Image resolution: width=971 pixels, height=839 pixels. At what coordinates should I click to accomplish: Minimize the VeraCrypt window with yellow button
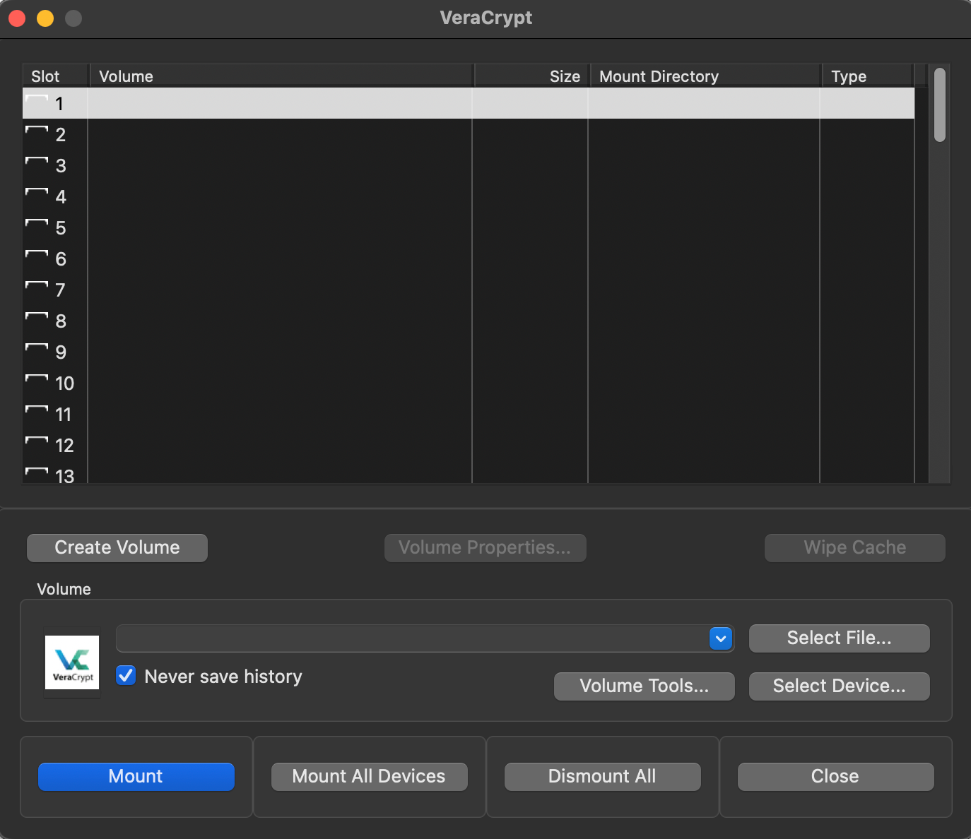[x=45, y=18]
